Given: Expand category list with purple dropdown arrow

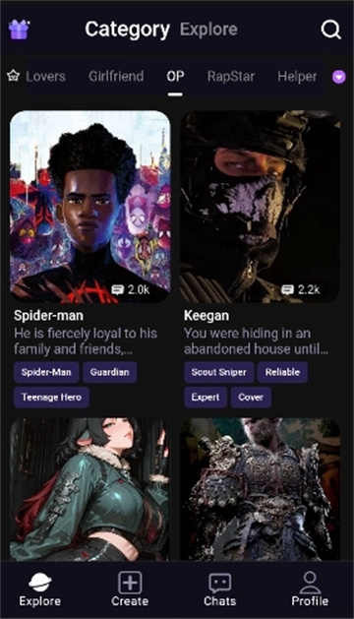Looking at the screenshot, I should coord(338,77).
